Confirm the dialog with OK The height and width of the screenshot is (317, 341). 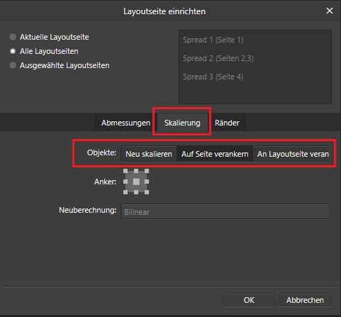pyautogui.click(x=249, y=300)
